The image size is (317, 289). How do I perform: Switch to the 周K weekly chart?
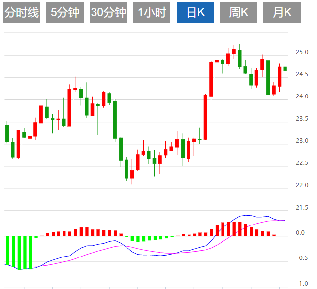pyautogui.click(x=239, y=13)
